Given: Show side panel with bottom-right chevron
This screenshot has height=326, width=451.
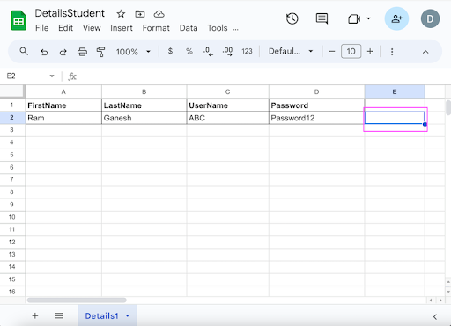Looking at the screenshot, I should pos(435,316).
